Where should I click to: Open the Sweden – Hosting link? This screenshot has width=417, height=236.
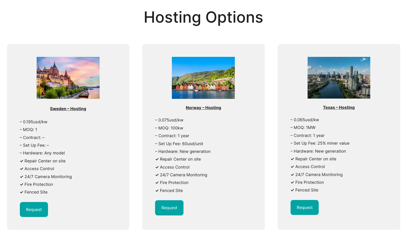click(x=68, y=109)
